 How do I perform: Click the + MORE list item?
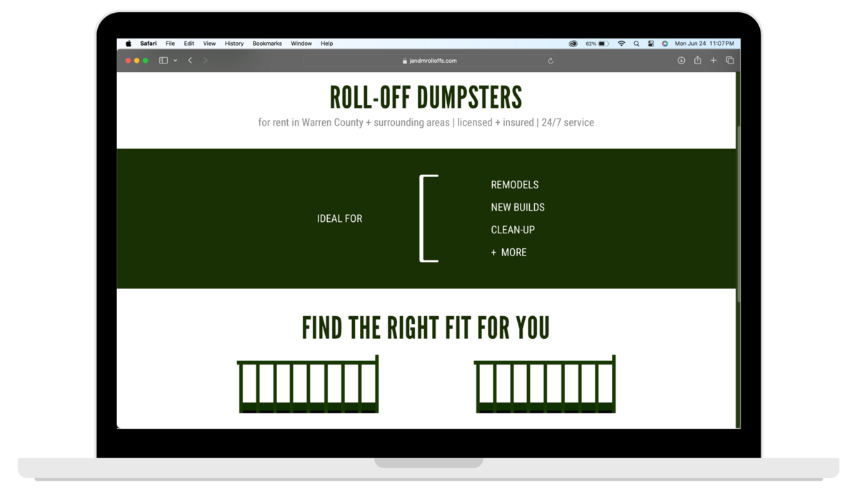point(508,252)
